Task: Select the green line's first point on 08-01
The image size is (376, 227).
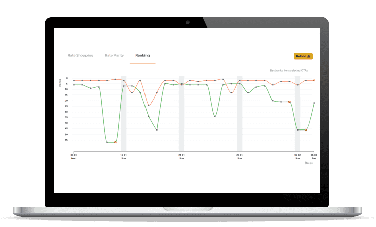Action: [74, 85]
